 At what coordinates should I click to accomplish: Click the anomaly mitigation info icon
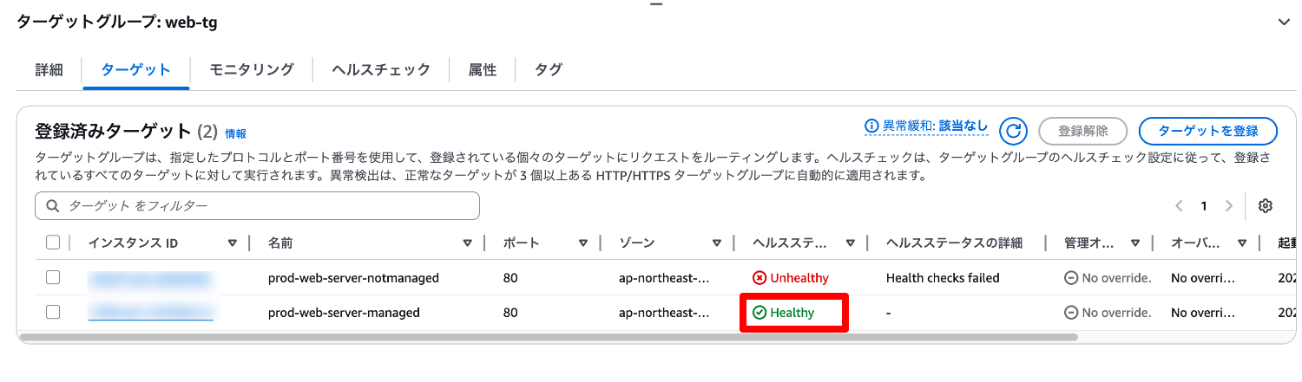(x=872, y=126)
